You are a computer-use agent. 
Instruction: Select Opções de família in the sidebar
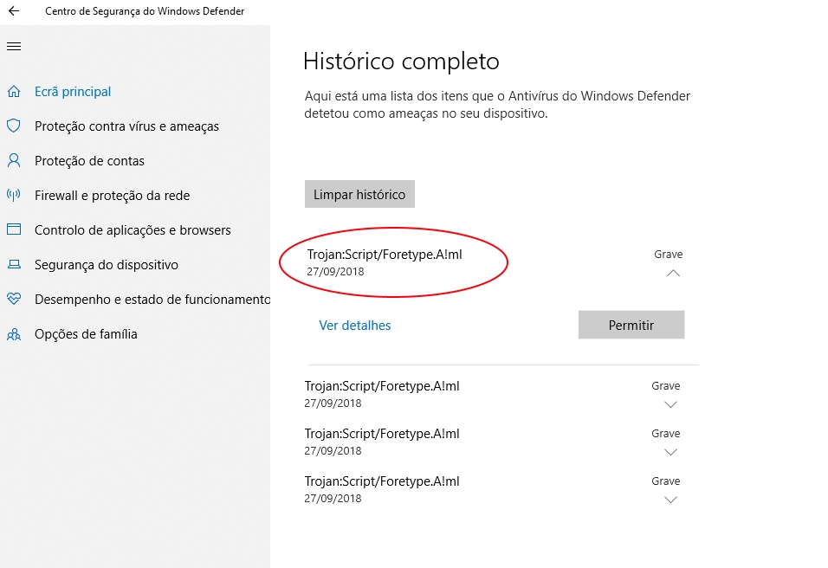click(x=86, y=333)
